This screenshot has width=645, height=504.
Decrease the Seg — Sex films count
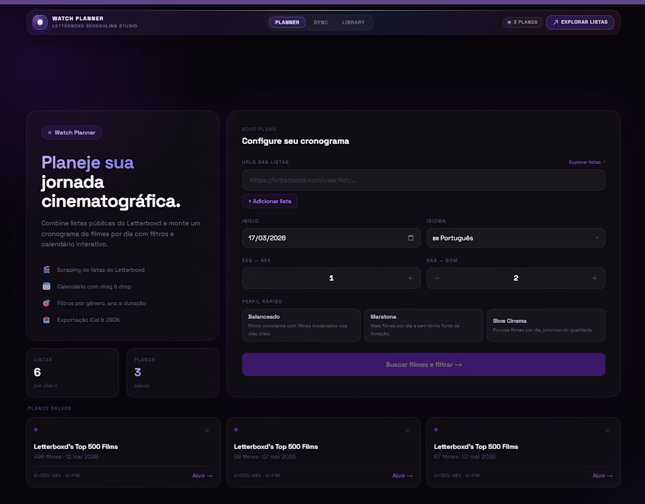(253, 279)
